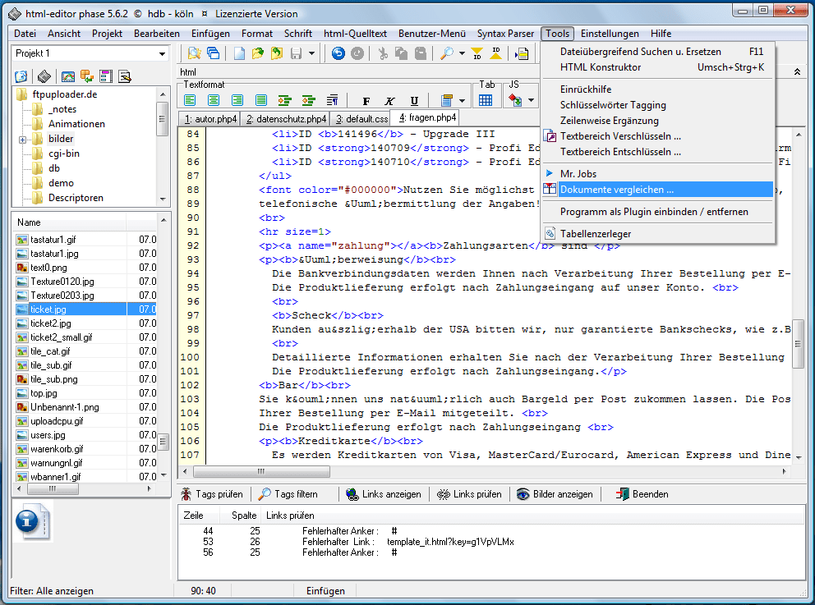
Task: Click Textbereich Verschlüsseln menu entry
Action: [x=657, y=136]
